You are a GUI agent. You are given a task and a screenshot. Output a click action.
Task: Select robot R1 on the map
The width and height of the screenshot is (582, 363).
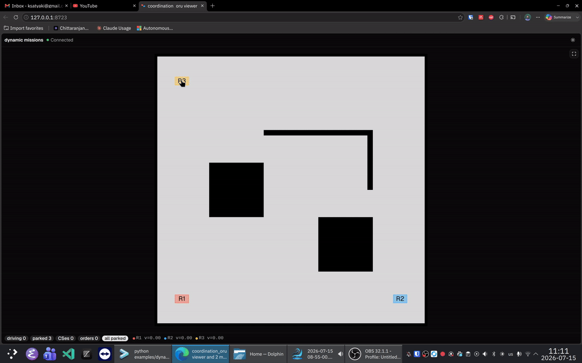(x=182, y=299)
